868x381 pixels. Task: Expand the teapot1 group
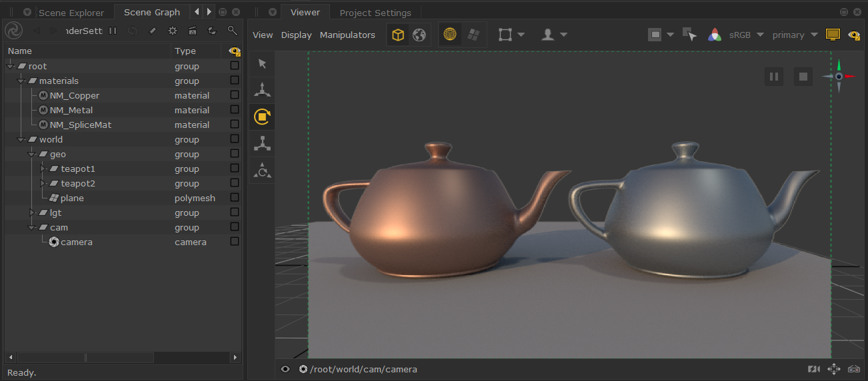coord(43,169)
